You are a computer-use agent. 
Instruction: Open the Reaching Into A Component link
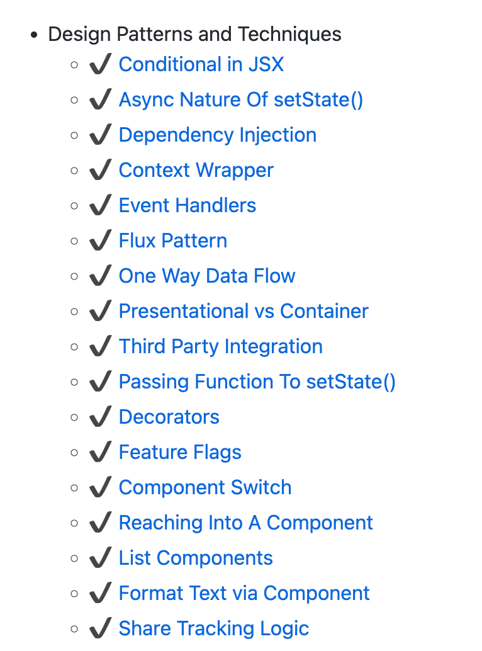point(245,523)
